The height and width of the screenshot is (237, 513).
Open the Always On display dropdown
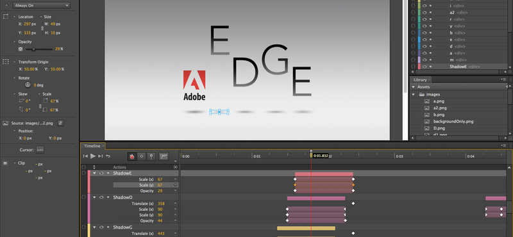click(41, 5)
